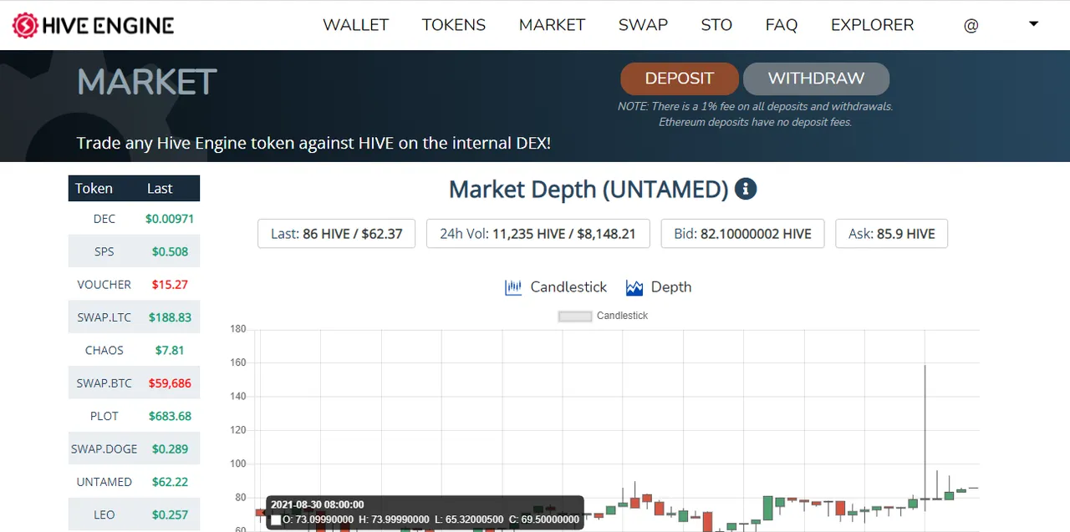Select the SWAP.LTC token row
1070x532 pixels.
tap(134, 317)
